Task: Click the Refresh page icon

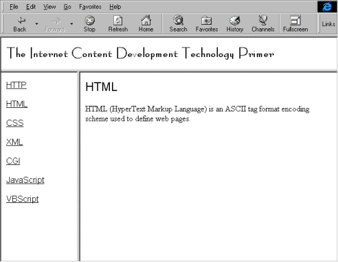Action: pyautogui.click(x=118, y=21)
